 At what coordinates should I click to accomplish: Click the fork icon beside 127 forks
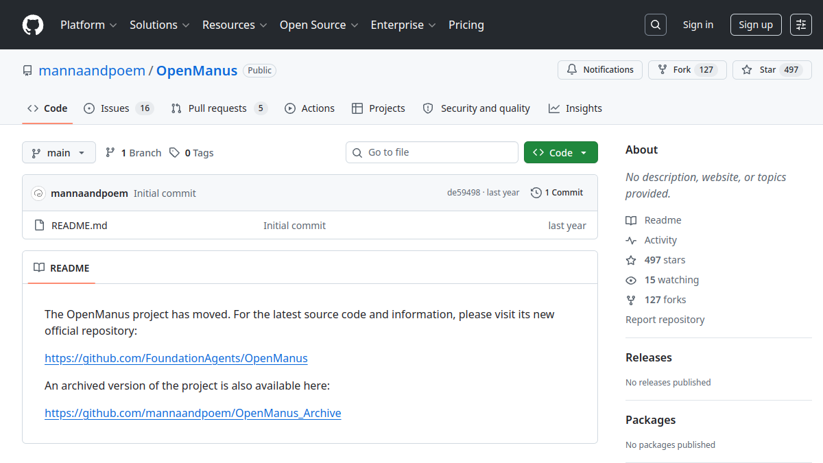[x=631, y=300]
